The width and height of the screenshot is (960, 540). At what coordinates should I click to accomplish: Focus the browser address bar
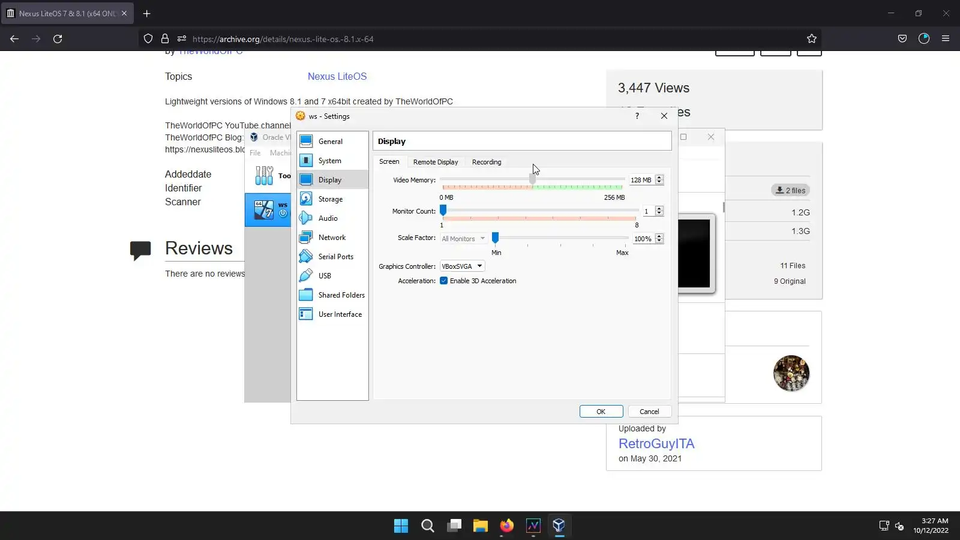click(480, 39)
